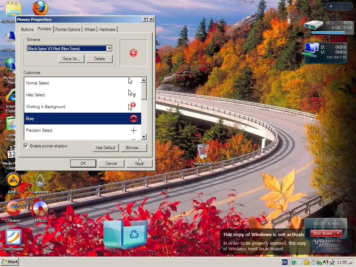Click the face icon in system tray

click(301, 262)
